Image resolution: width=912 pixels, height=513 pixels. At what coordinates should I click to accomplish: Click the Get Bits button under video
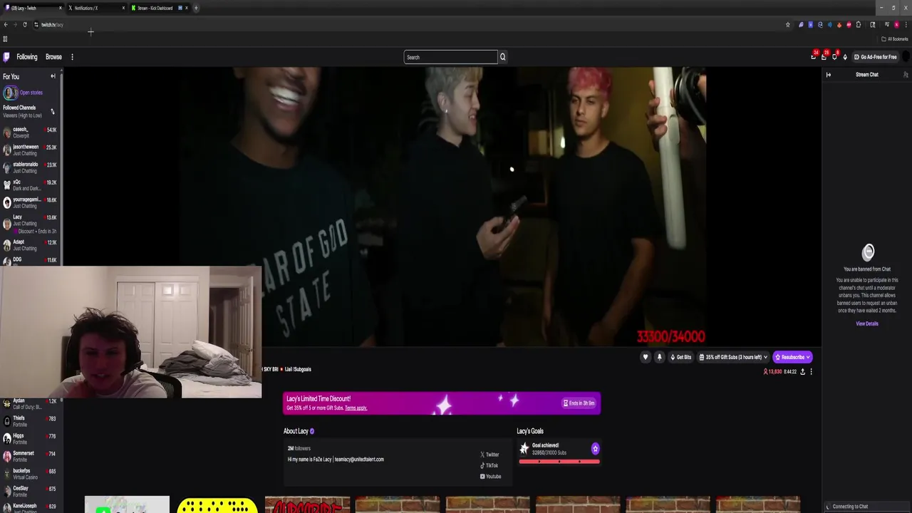tap(680, 357)
